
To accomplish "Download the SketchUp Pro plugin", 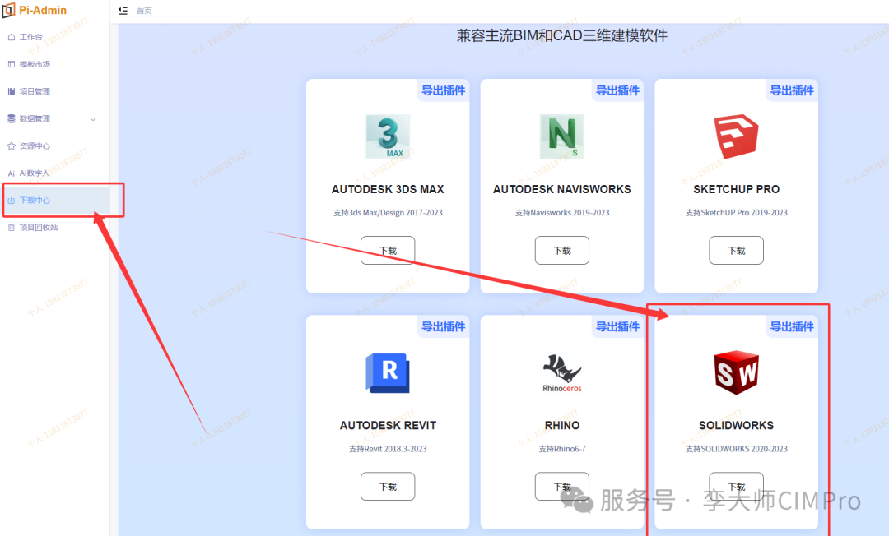I will pos(736,250).
